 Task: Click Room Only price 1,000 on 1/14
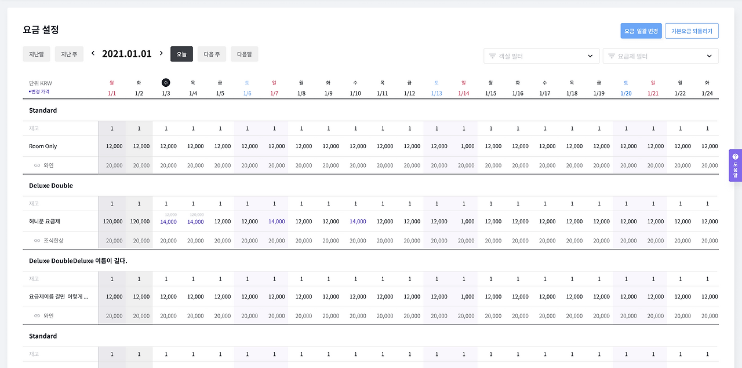pyautogui.click(x=467, y=146)
